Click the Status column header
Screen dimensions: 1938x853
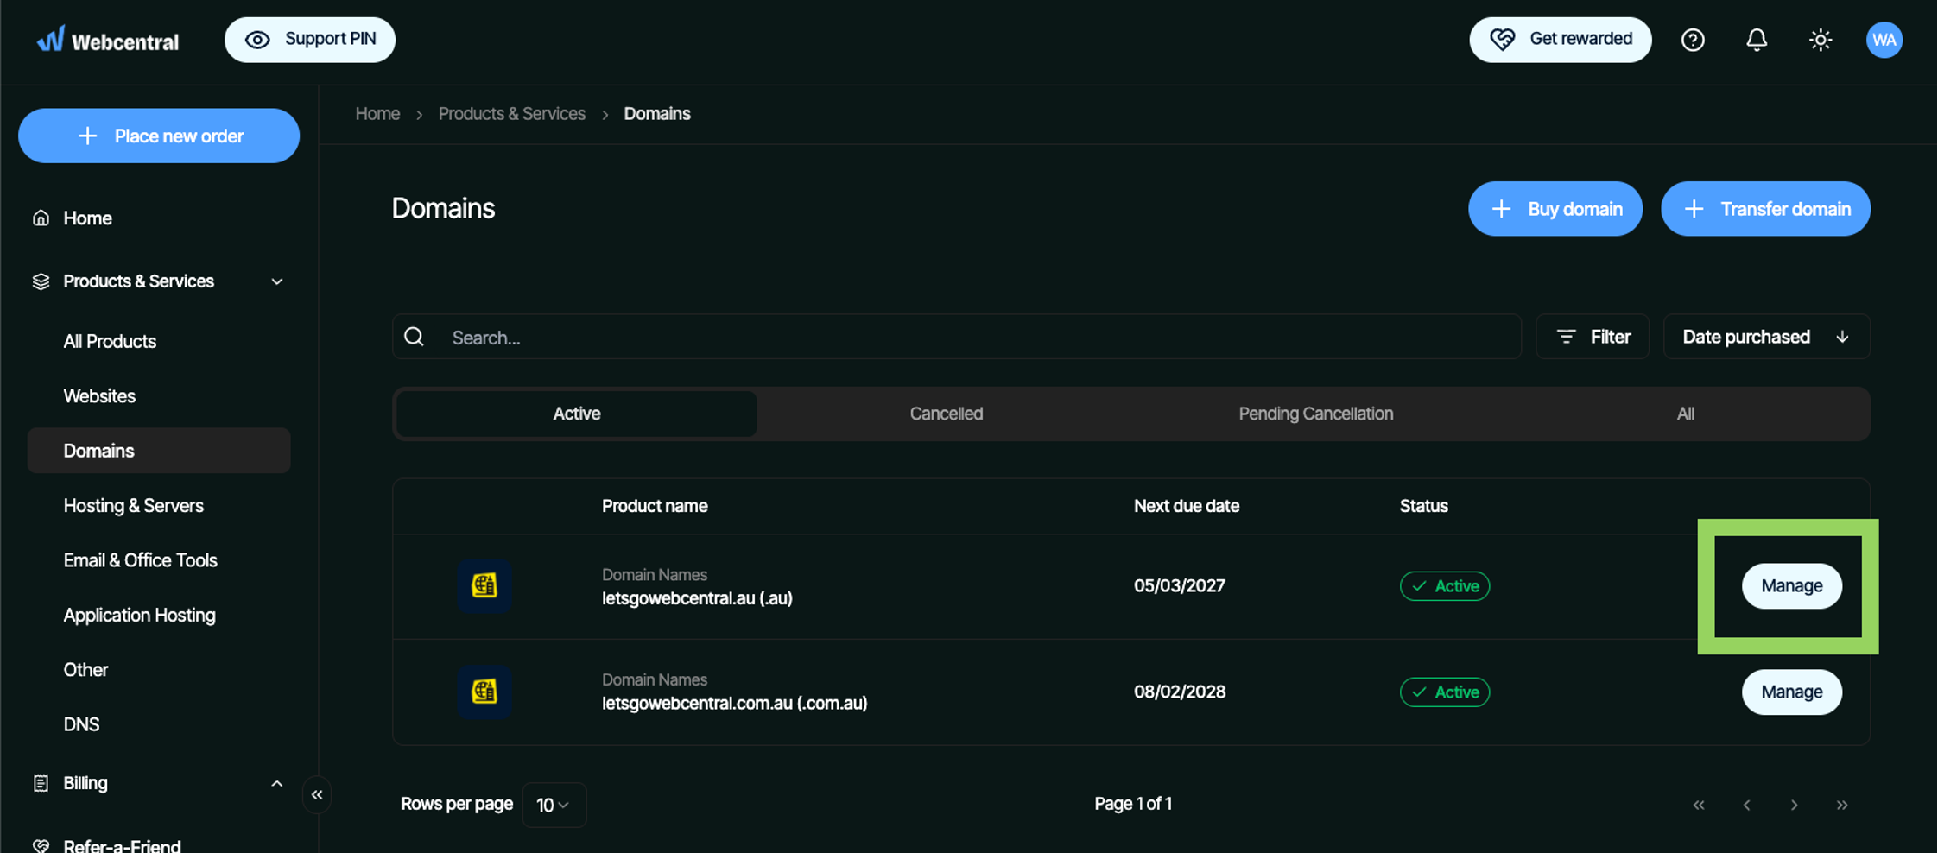1424,506
